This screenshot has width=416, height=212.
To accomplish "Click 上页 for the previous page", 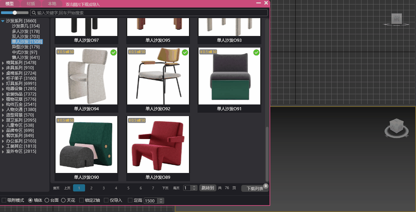I will pos(67,188).
